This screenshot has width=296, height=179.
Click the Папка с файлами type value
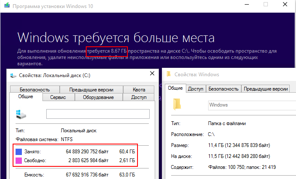pyautogui.click(x=227, y=123)
